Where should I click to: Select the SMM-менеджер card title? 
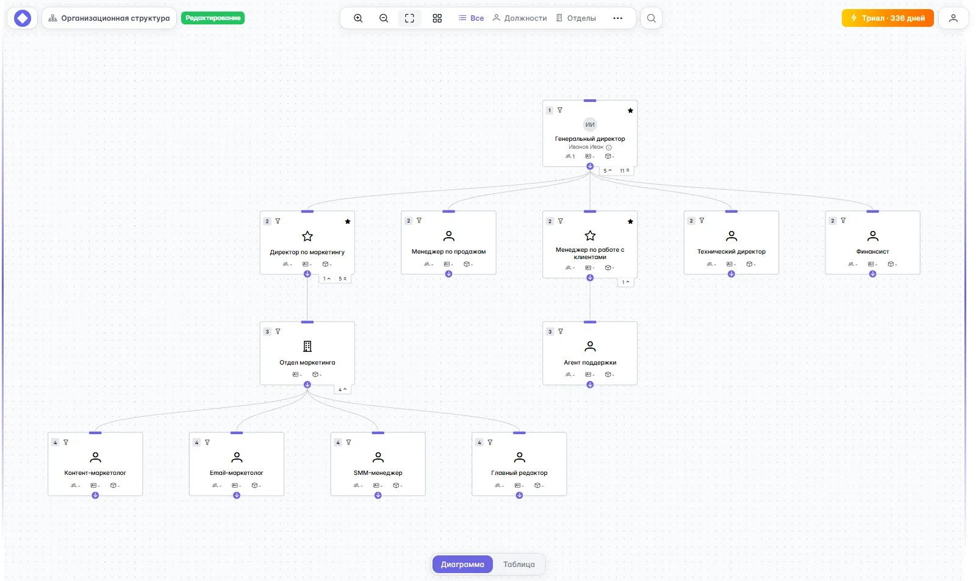click(x=378, y=473)
